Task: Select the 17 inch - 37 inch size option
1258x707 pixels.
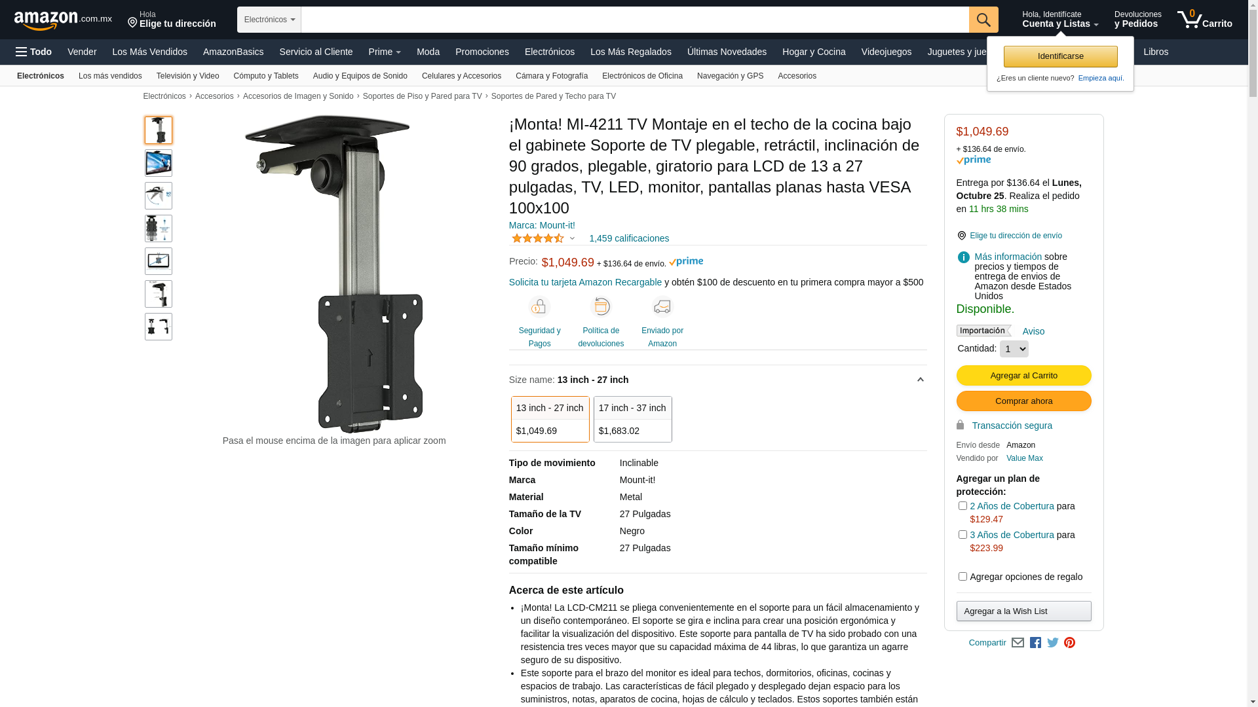Action: click(x=633, y=419)
